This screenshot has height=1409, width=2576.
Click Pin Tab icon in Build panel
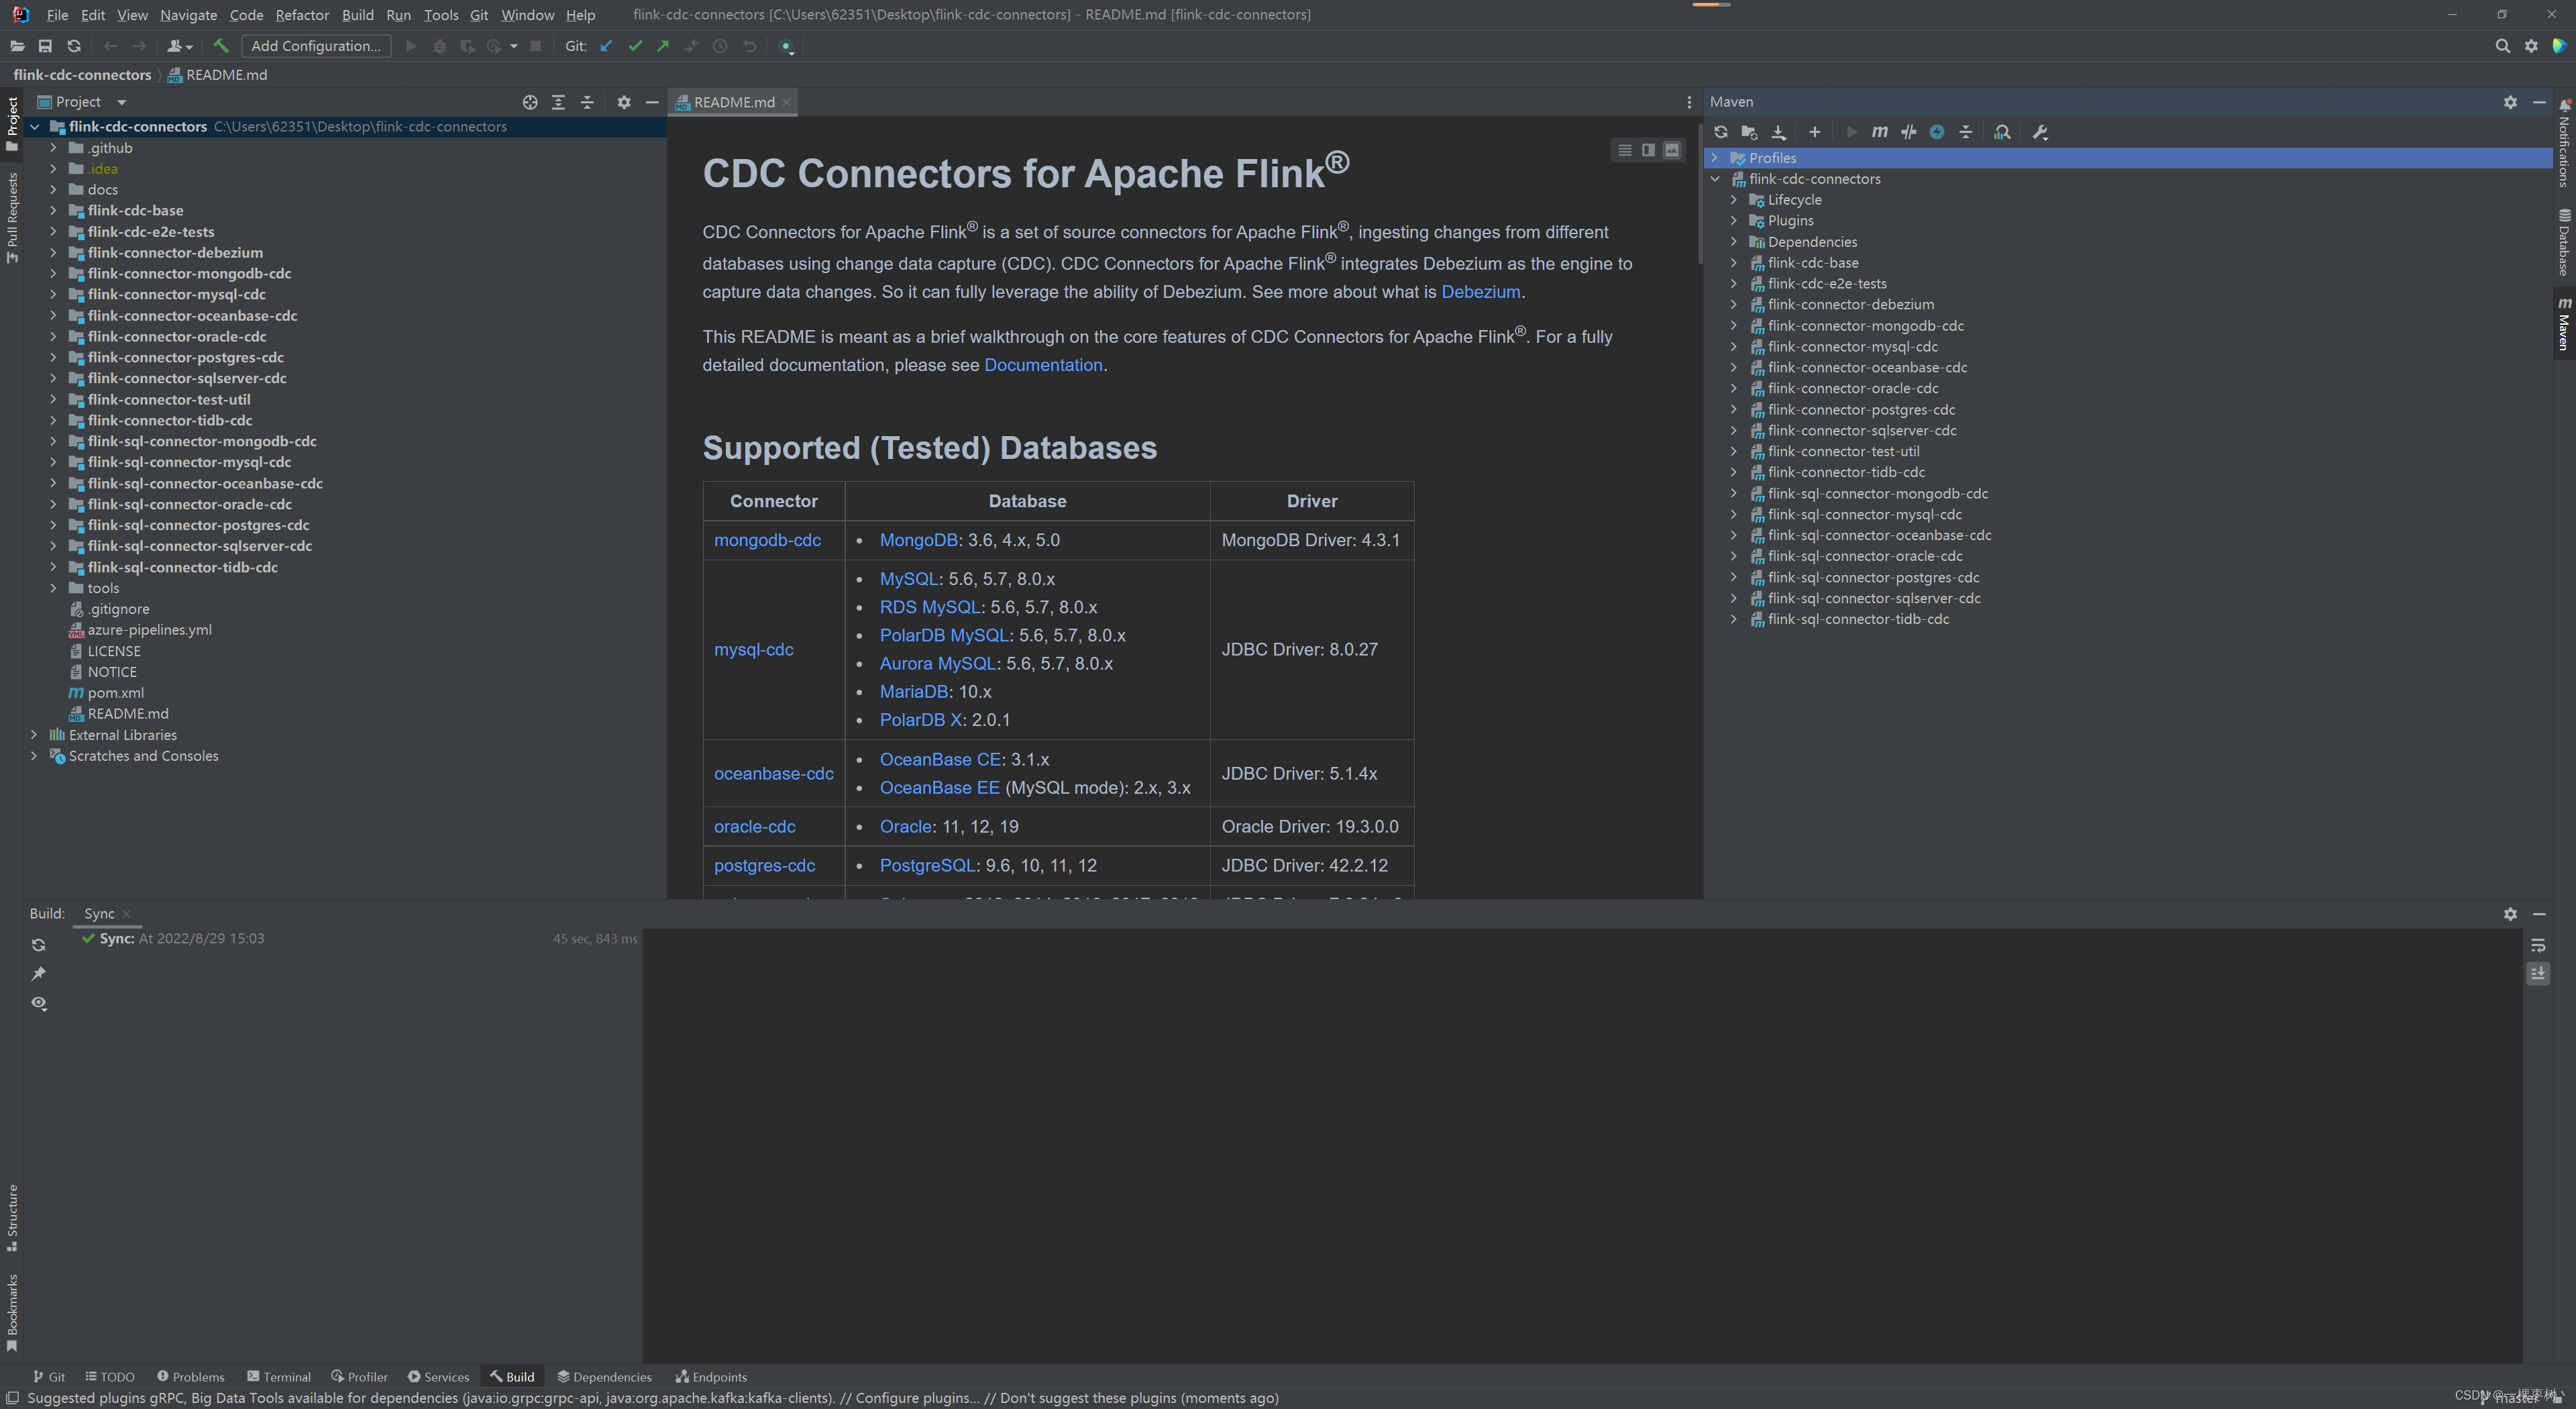tap(38, 974)
